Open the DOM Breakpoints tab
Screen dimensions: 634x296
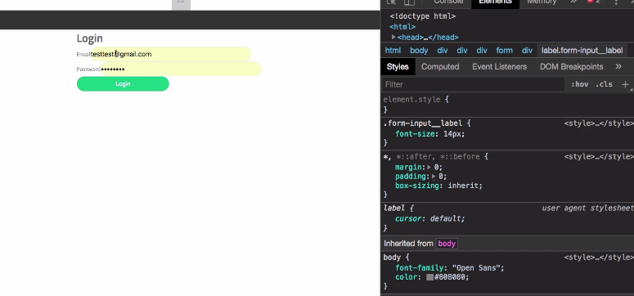click(x=571, y=67)
